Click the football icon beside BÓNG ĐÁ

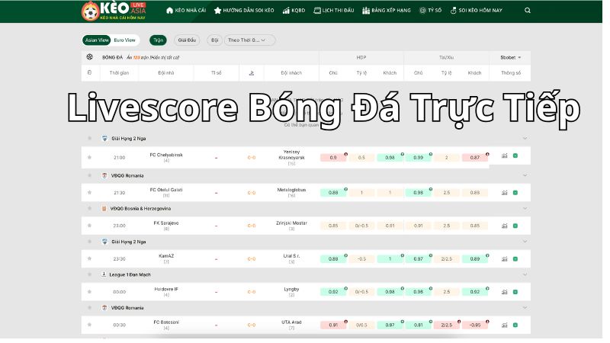click(x=89, y=57)
